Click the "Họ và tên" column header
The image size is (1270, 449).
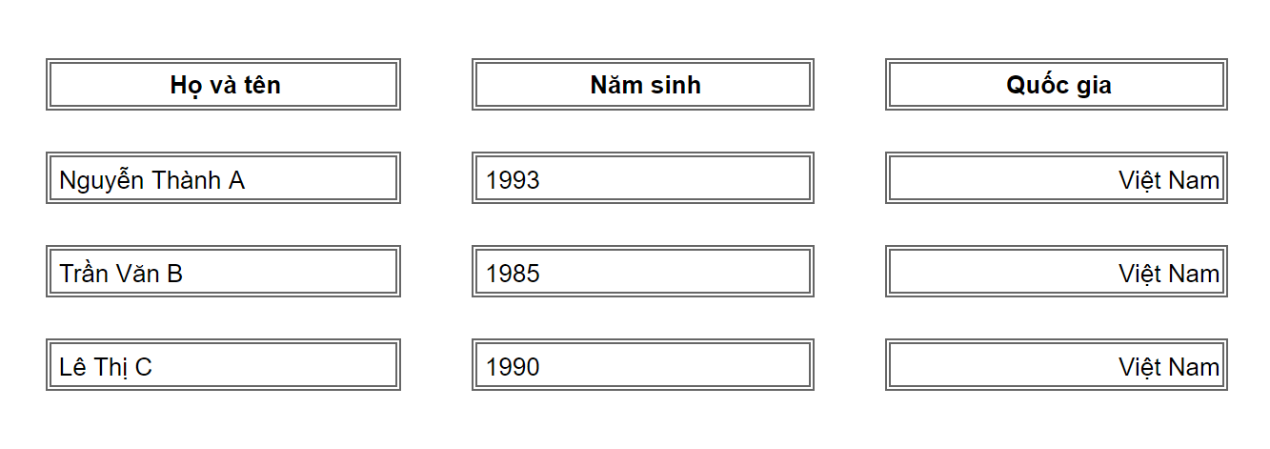pyautogui.click(x=225, y=85)
